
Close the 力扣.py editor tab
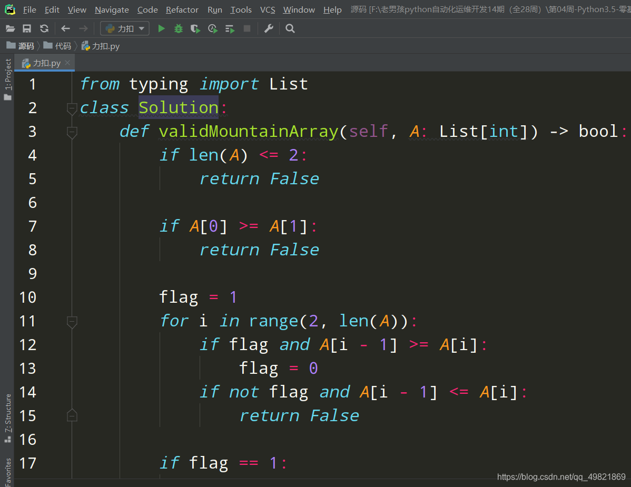[67, 63]
